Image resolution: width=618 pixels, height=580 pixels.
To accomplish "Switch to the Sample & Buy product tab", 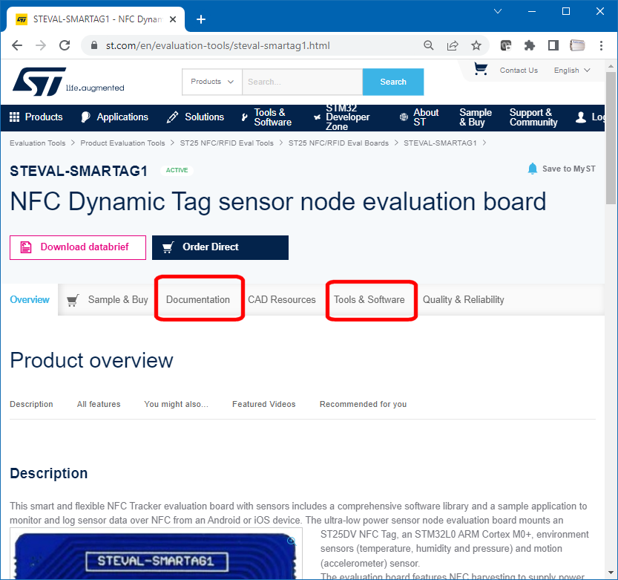I will pos(108,300).
